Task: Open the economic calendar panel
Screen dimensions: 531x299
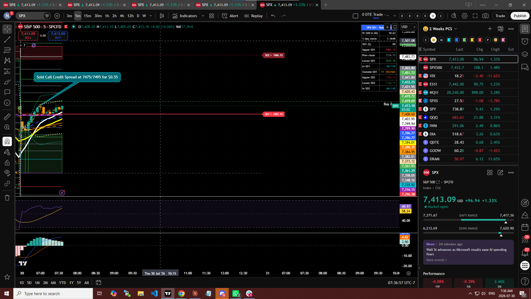Action: click(525, 227)
